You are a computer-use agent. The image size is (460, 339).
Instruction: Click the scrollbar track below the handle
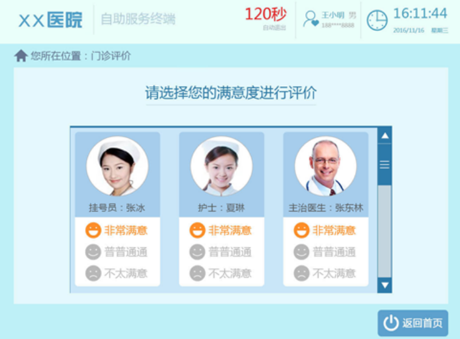pos(385,231)
